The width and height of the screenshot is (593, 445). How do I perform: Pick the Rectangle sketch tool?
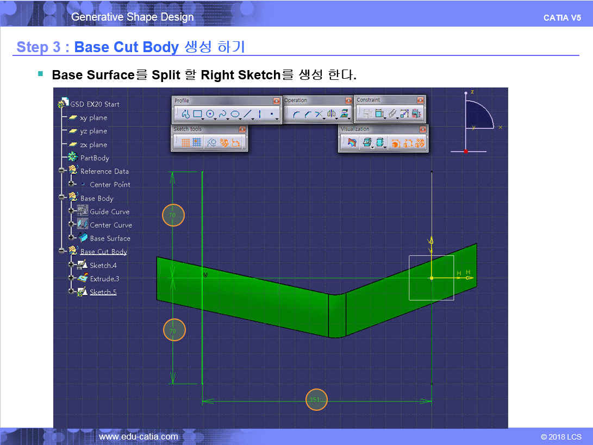coord(197,114)
